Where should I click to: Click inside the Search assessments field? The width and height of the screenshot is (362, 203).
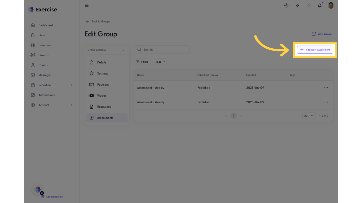tap(162, 50)
